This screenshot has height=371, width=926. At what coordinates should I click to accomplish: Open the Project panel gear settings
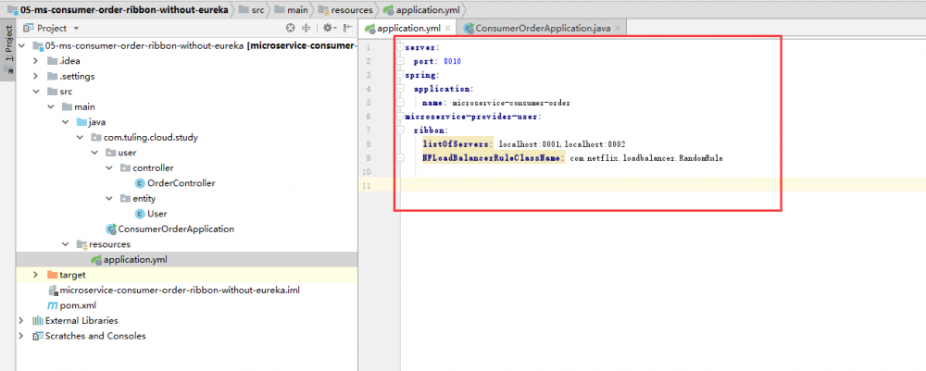click(x=328, y=28)
